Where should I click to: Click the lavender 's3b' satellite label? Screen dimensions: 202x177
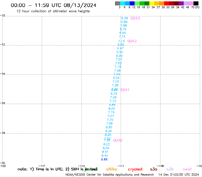pos(170,169)
